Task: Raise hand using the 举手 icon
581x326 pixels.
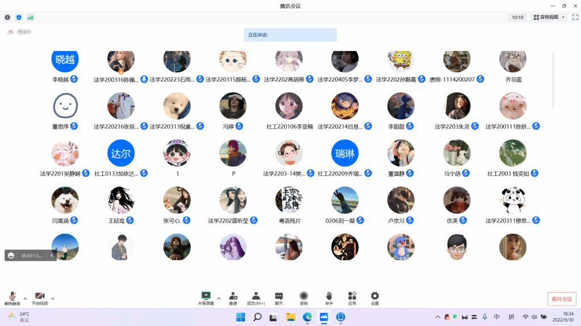Action: click(x=329, y=298)
